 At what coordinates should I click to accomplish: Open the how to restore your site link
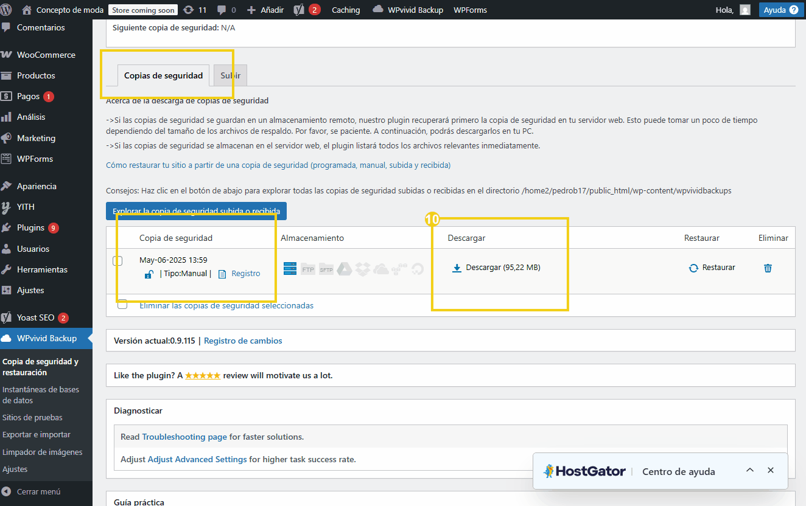point(278,165)
